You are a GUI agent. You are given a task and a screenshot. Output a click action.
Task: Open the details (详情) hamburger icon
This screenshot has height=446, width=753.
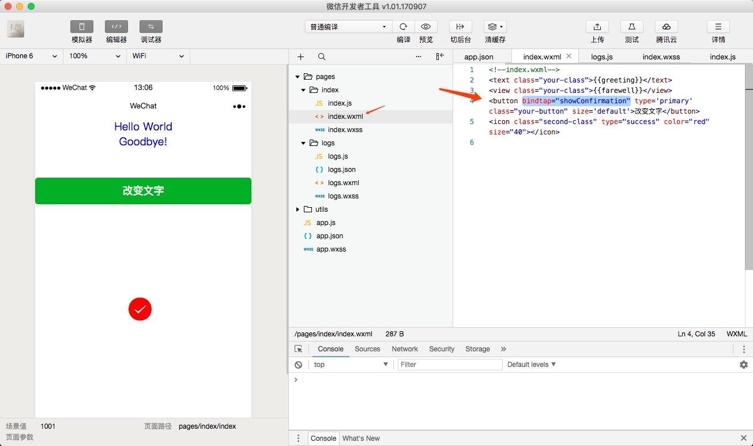pyautogui.click(x=718, y=27)
